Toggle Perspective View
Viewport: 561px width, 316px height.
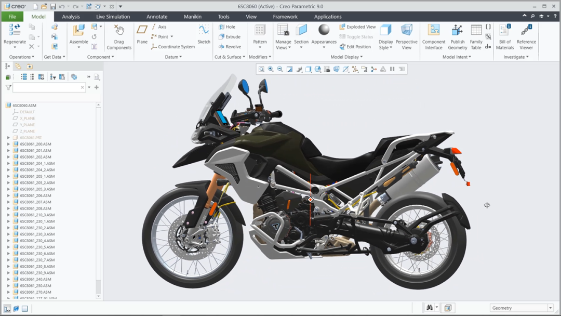[x=406, y=36]
